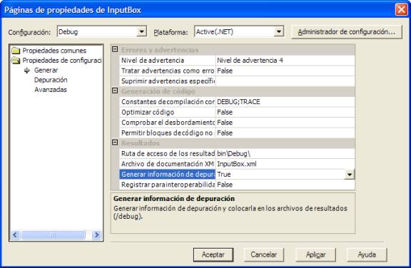The width and height of the screenshot is (411, 268).
Task: Click the arrow icon beside Generar
Action: click(27, 71)
